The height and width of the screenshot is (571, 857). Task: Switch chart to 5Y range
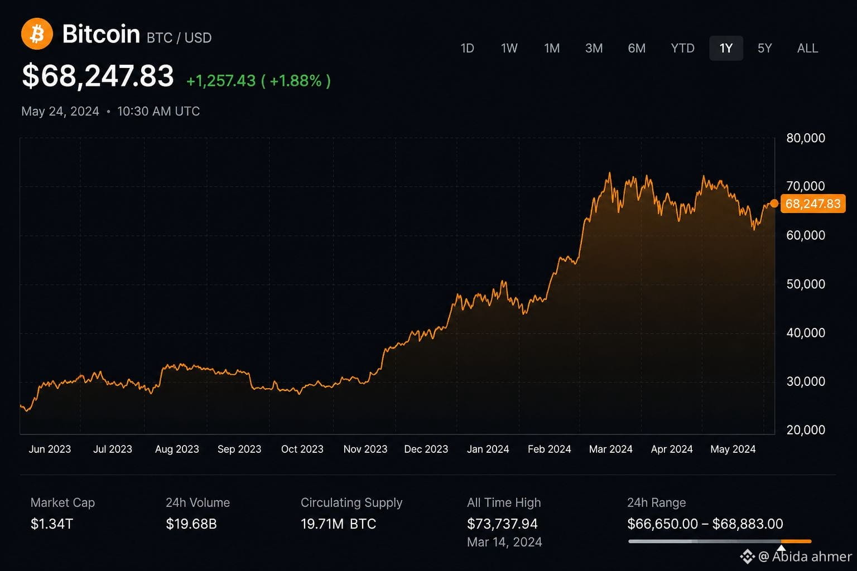(765, 49)
